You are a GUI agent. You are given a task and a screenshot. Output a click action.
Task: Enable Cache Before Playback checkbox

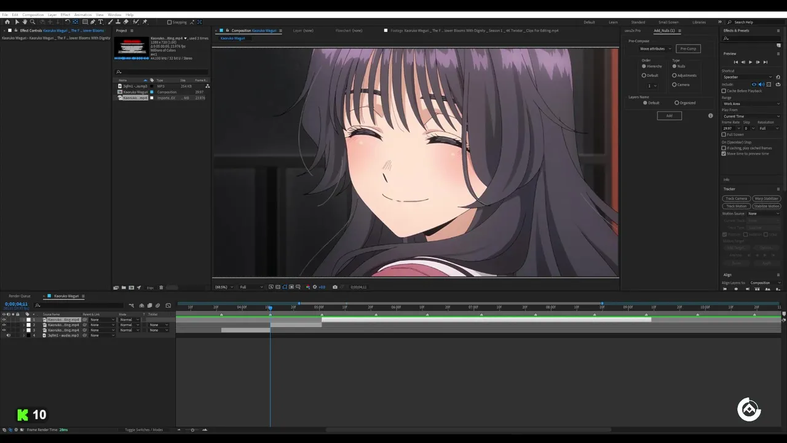coord(724,91)
